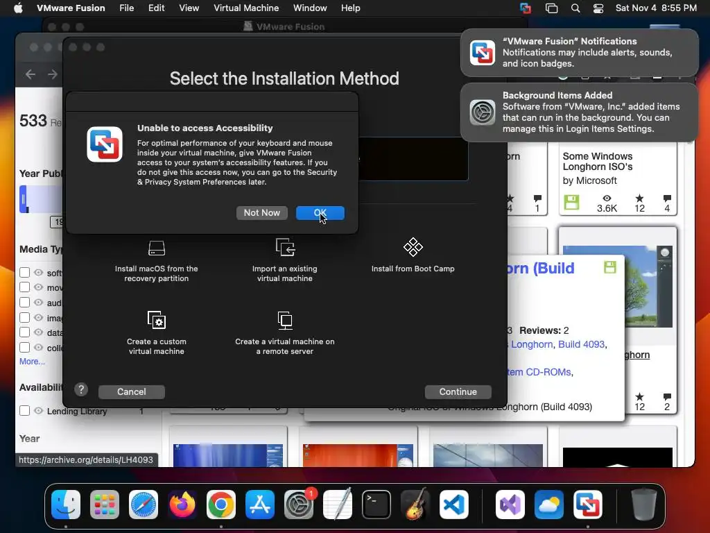710x533 pixels.
Task: Go forward in the browser window
Action: [53, 74]
